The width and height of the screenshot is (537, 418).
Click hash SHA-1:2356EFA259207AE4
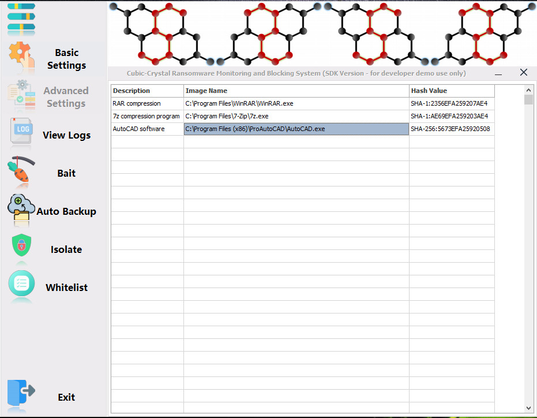(452, 103)
